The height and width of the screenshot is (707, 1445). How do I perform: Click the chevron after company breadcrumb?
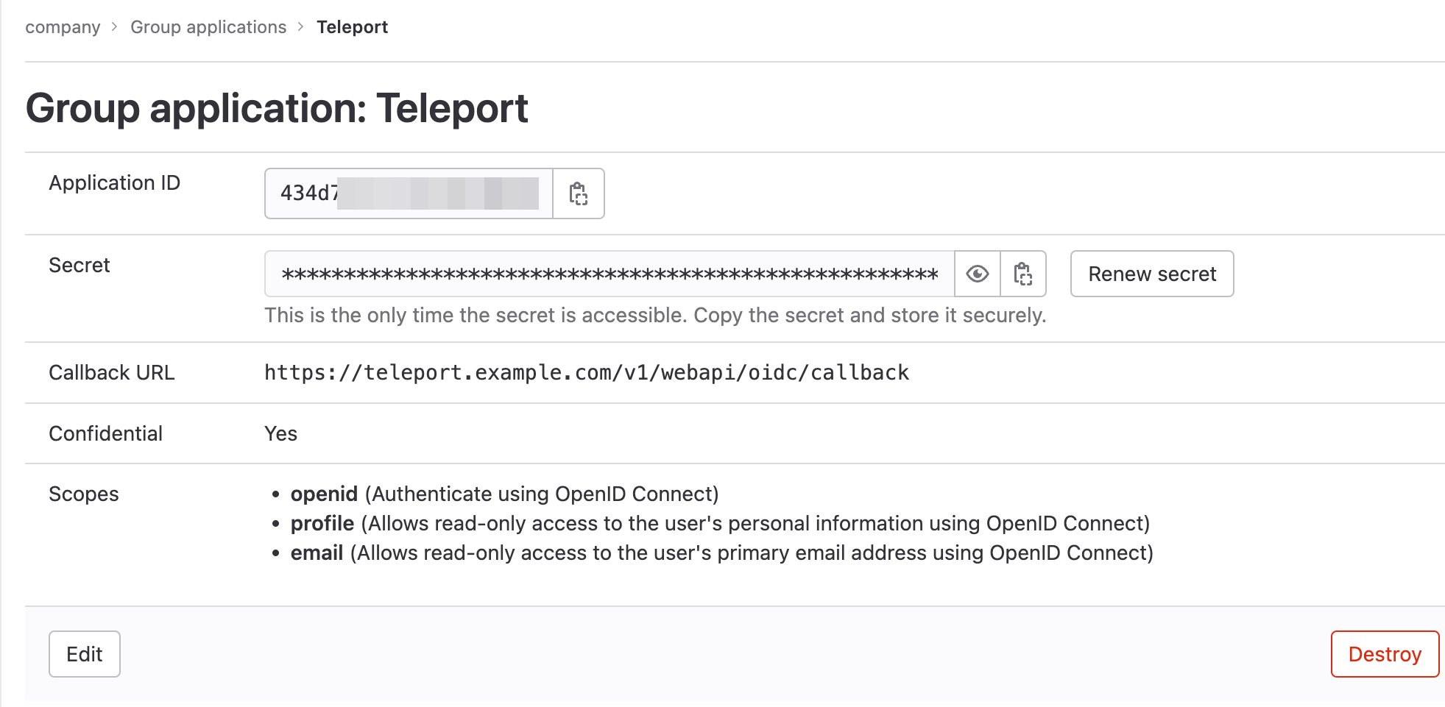coord(115,27)
